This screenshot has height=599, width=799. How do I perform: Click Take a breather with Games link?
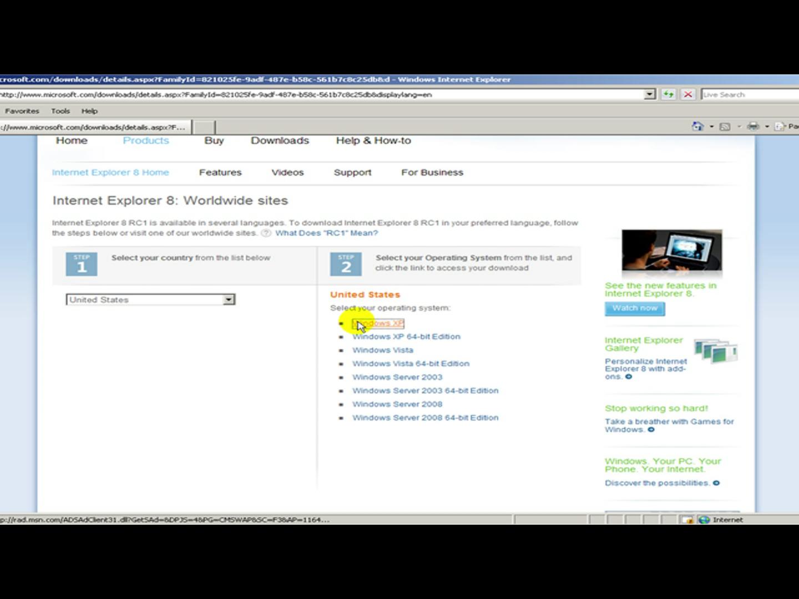coord(669,425)
